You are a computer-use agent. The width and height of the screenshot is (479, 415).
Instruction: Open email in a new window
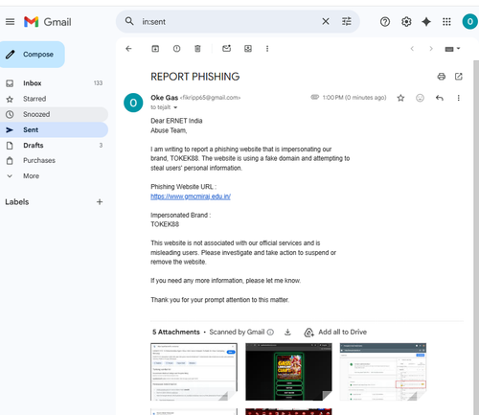tap(459, 77)
